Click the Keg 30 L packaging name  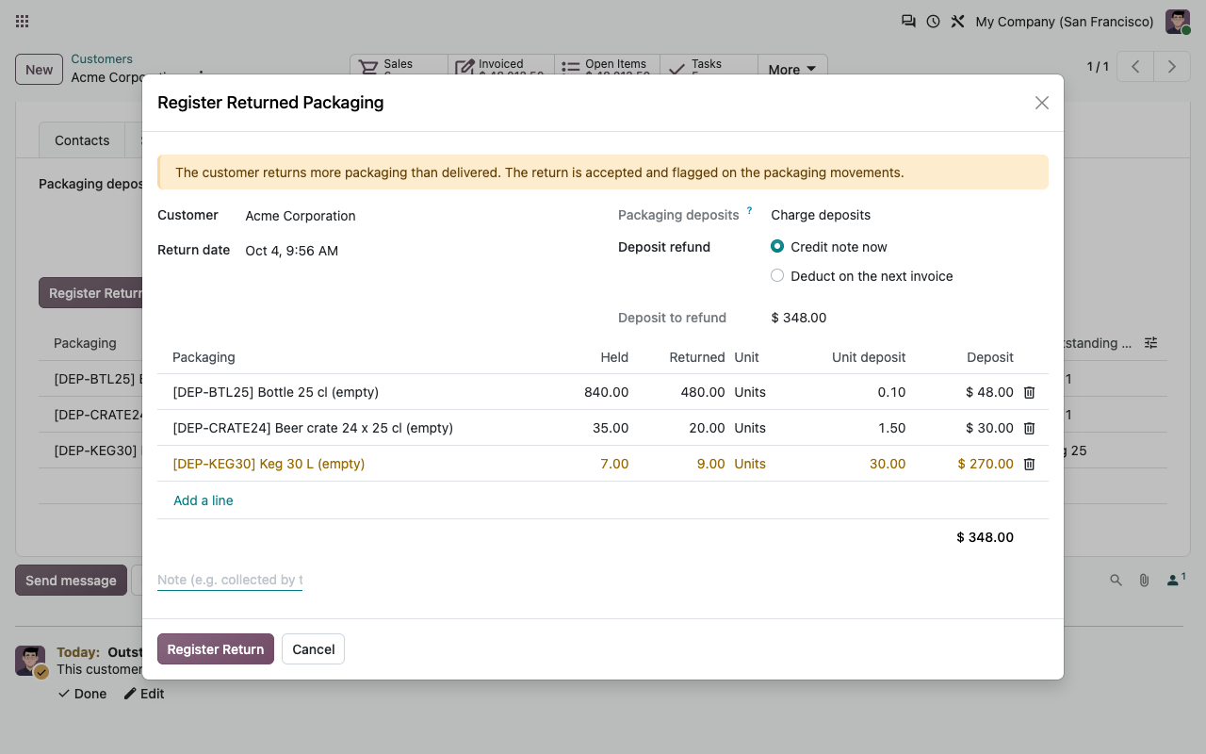coord(269,464)
